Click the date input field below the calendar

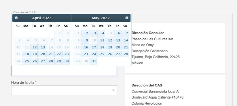pyautogui.click(x=64, y=71)
